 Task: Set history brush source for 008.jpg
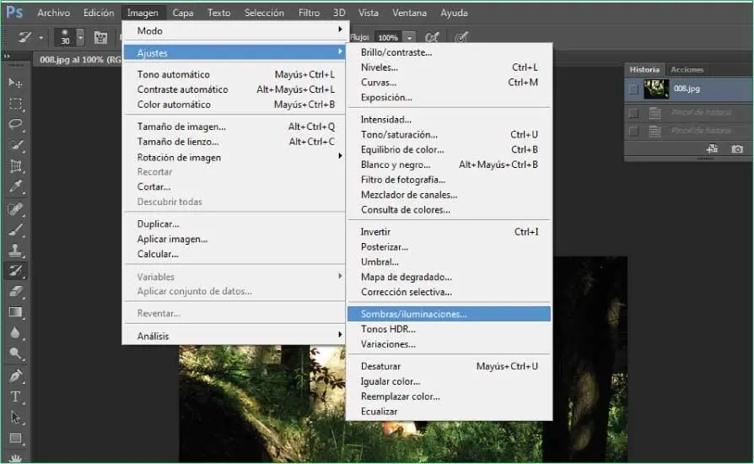pos(633,89)
